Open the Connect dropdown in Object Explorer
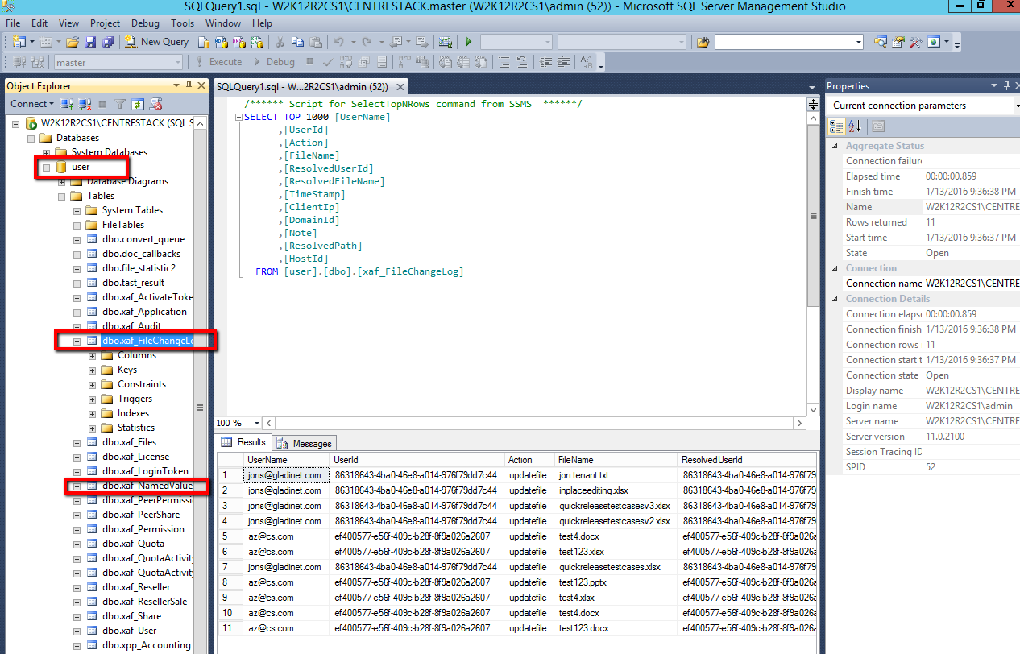Image resolution: width=1020 pixels, height=654 pixels. point(32,104)
